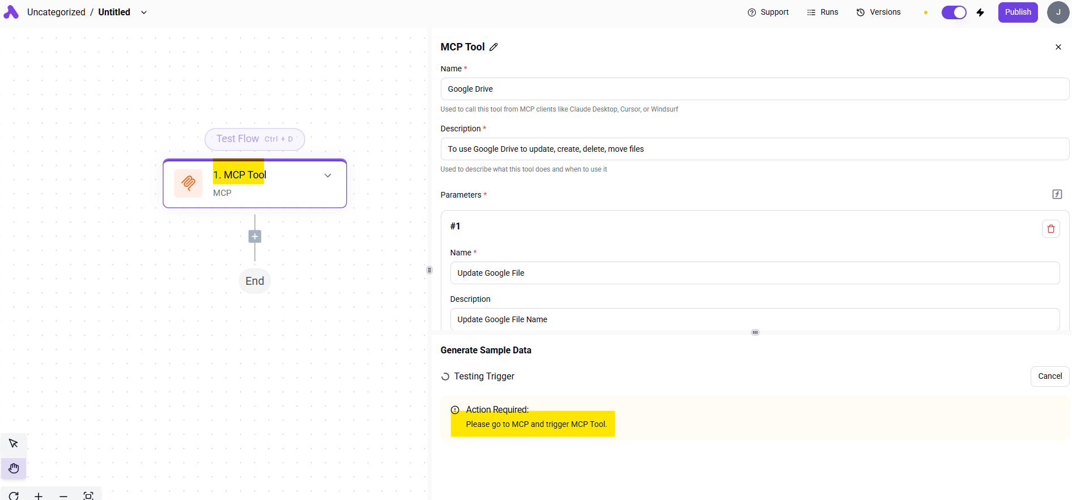
Task: Open the Support help link
Action: tap(768, 12)
